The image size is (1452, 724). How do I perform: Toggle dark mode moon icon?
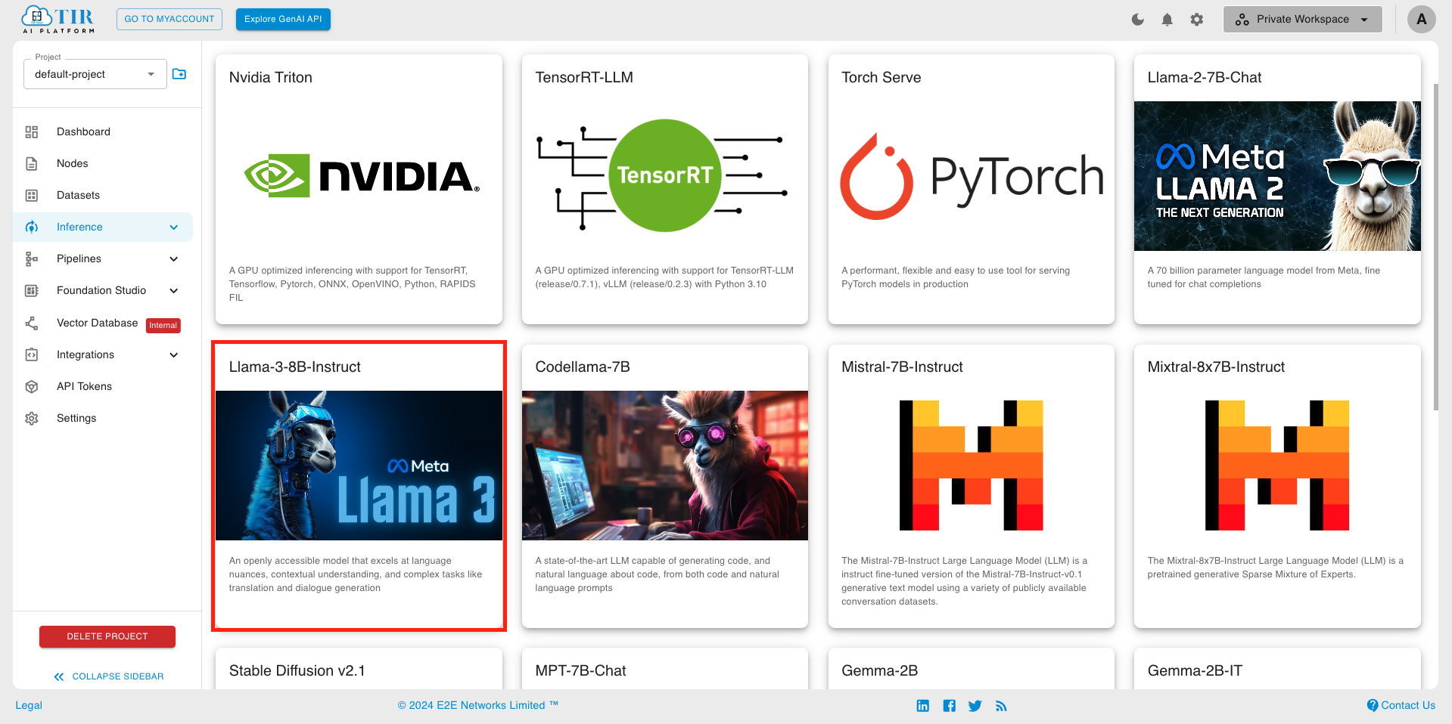coord(1138,20)
